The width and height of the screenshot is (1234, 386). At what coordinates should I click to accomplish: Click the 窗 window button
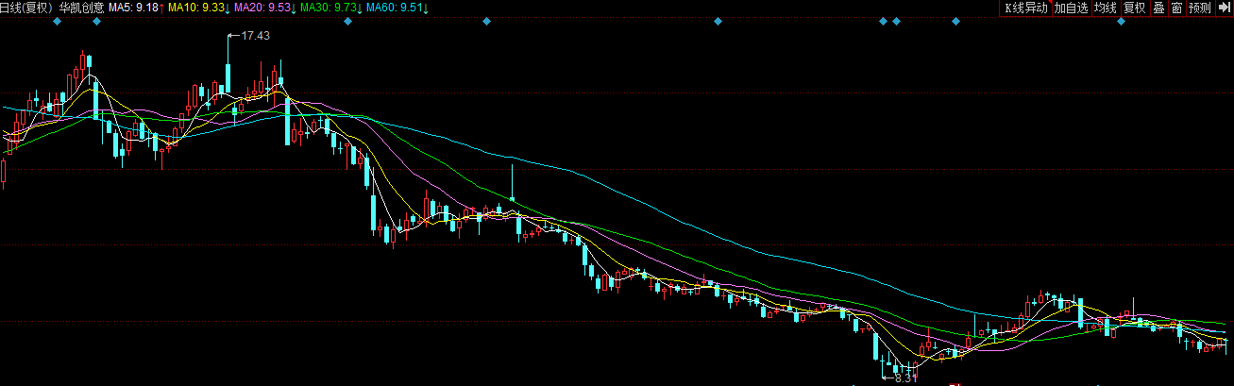pyautogui.click(x=1176, y=8)
